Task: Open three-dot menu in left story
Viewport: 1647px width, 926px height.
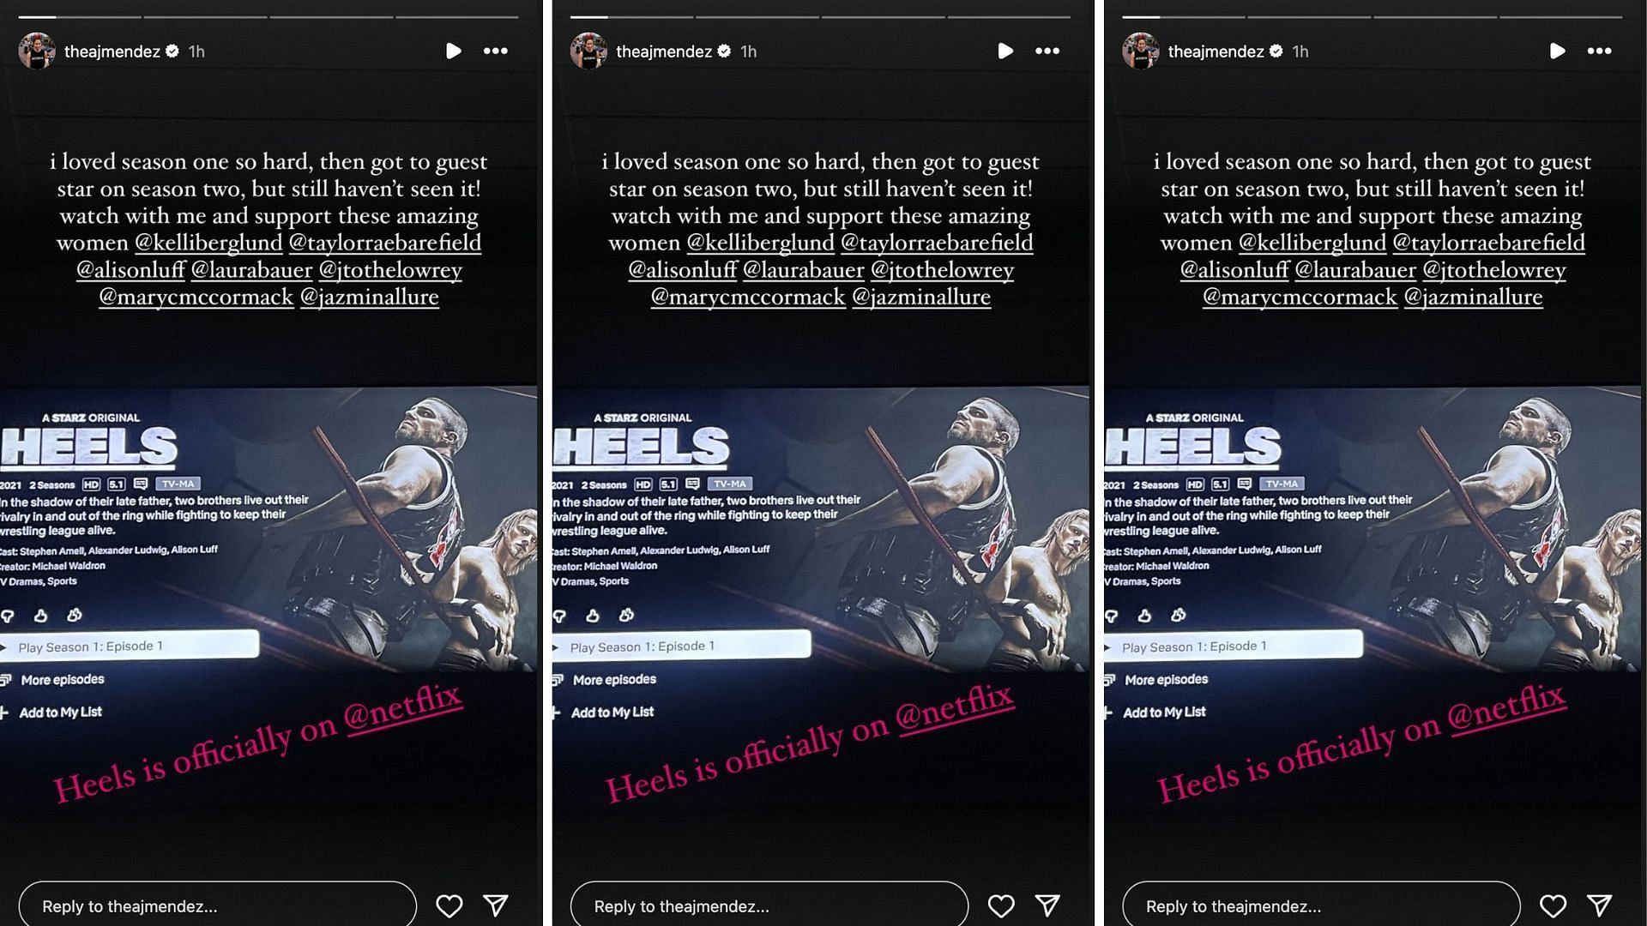Action: pyautogui.click(x=496, y=51)
